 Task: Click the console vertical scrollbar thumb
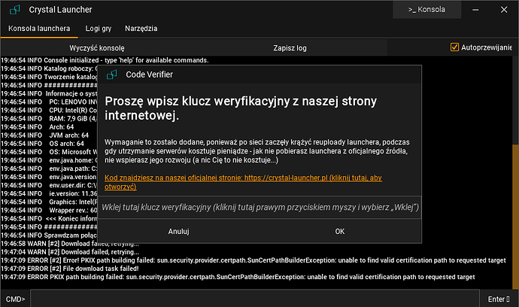(515, 217)
